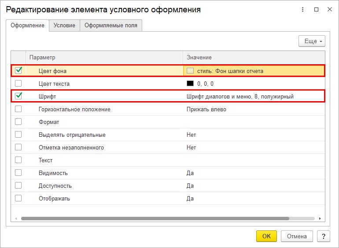Uncheck the Шрифт parameter checkbox
The height and width of the screenshot is (248, 339).
coord(18,96)
